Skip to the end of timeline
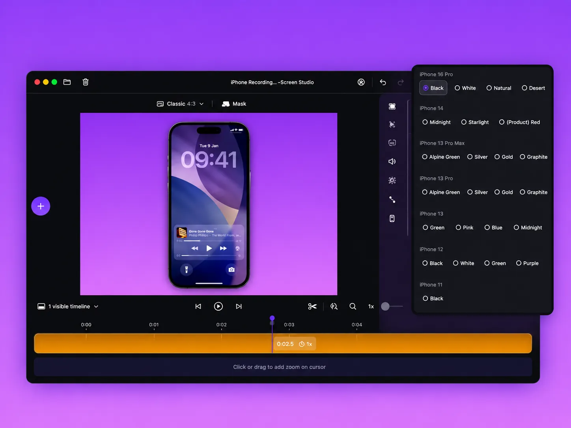 click(239, 306)
